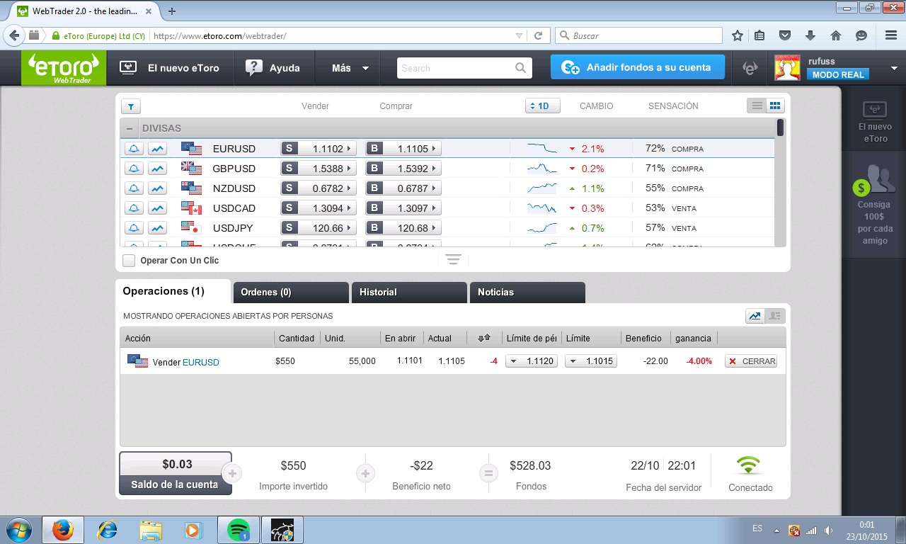Close the EURUSD trade with CERRAR
Viewport: 906px width, 544px height.
751,361
